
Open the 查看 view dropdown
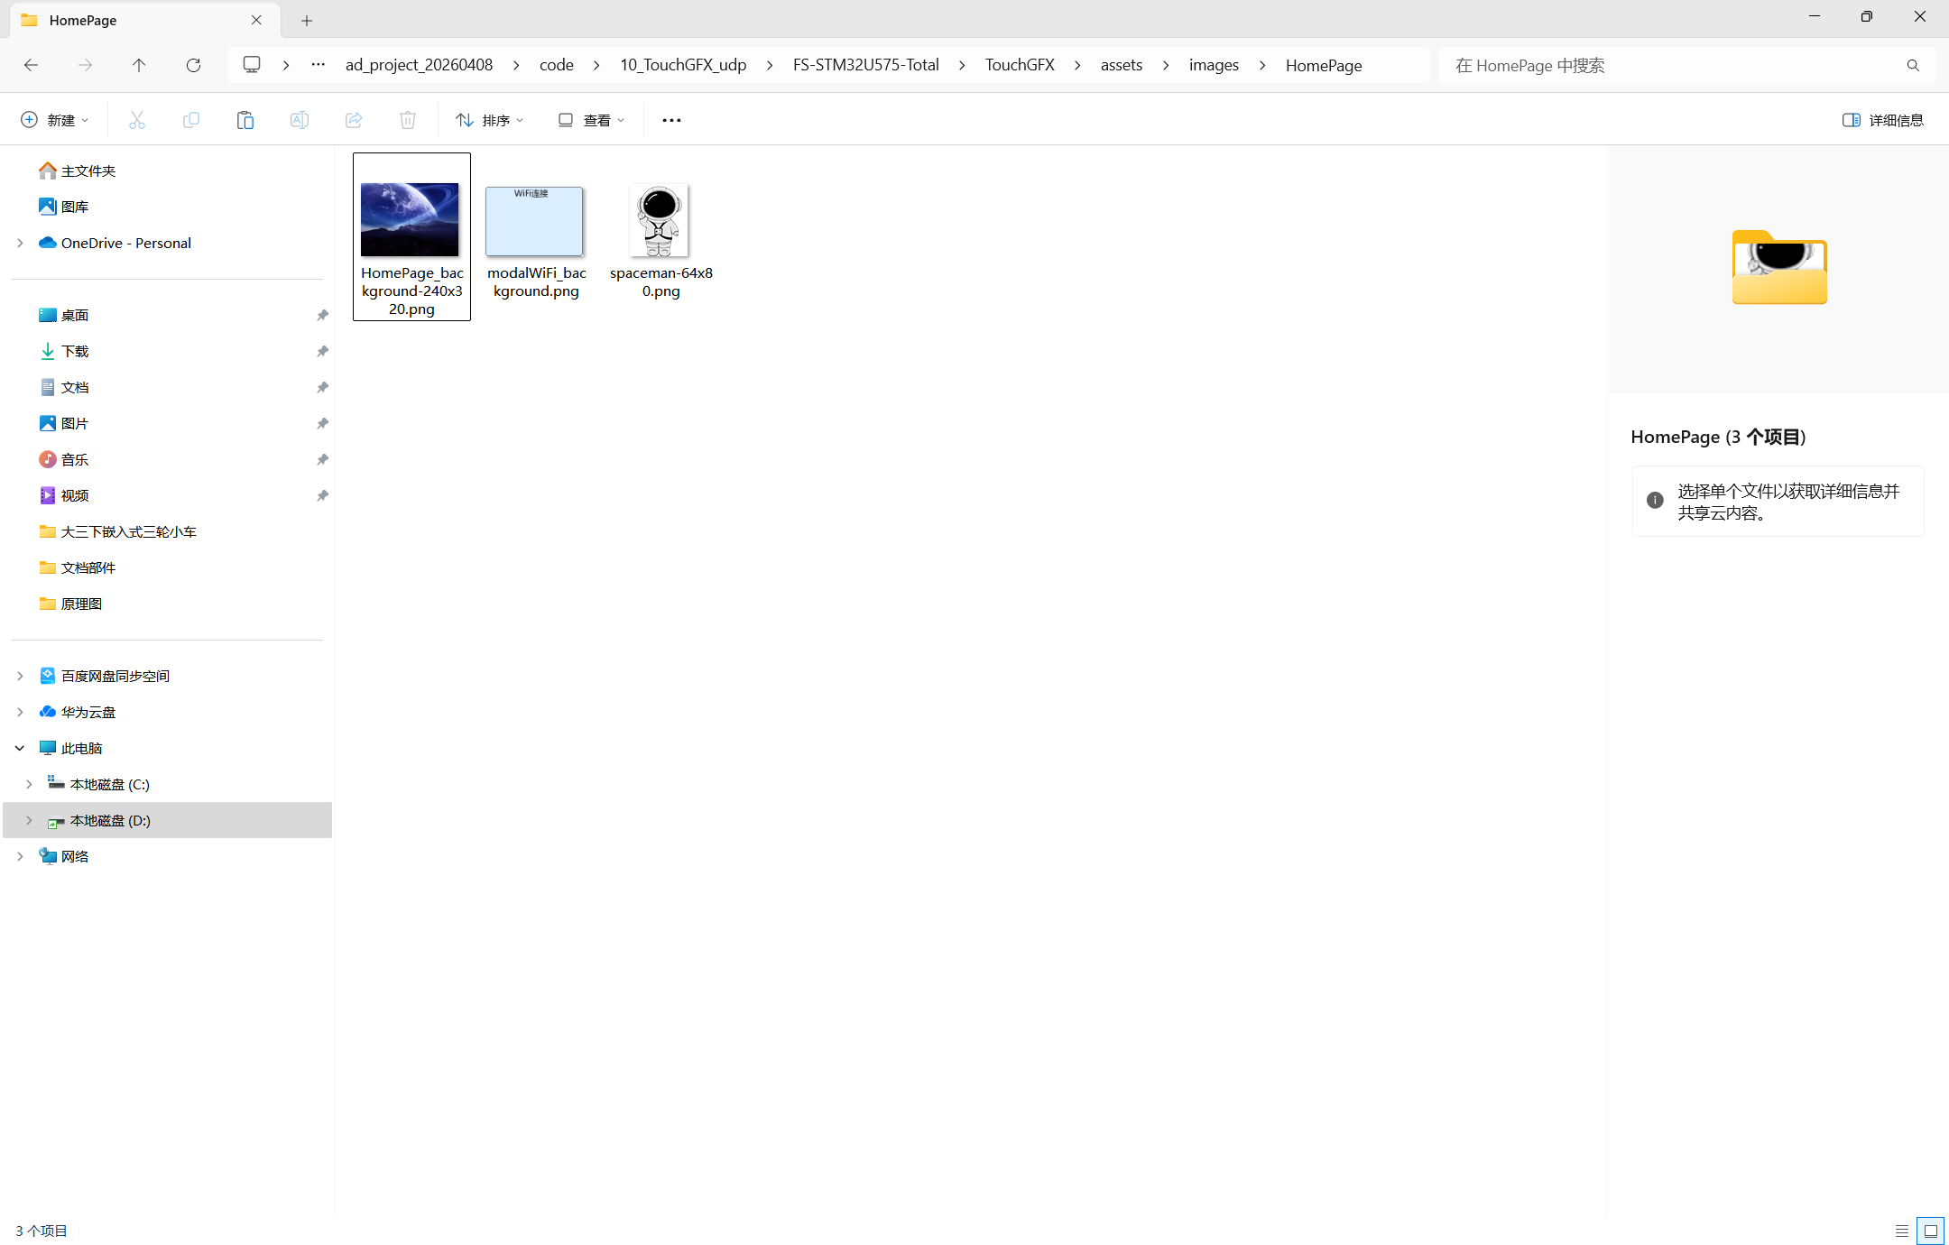(591, 120)
